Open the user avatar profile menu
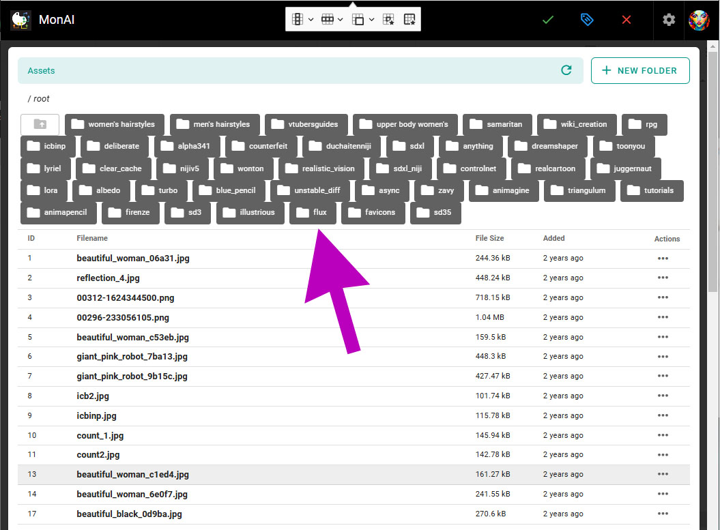 (x=699, y=20)
